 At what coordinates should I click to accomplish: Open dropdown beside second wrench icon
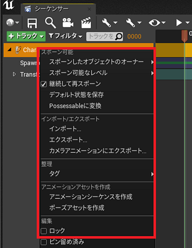(140, 23)
